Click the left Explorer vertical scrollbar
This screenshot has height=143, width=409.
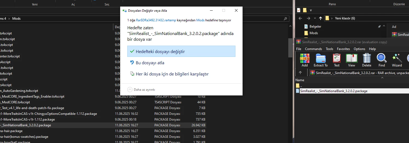290,48
